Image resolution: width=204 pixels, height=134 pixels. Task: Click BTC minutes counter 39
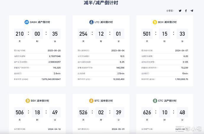(119, 112)
